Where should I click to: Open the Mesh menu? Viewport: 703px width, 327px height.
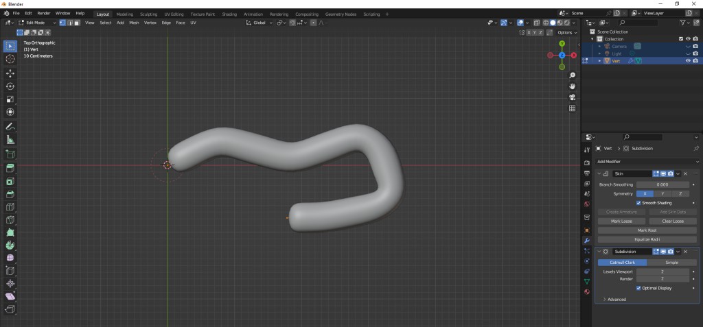pos(134,23)
